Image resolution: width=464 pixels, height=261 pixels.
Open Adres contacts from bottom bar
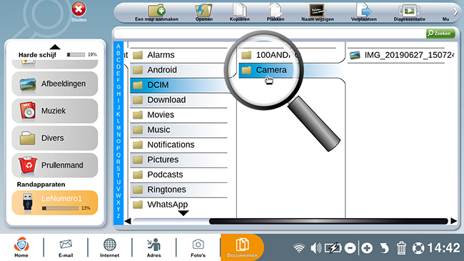coord(153,247)
